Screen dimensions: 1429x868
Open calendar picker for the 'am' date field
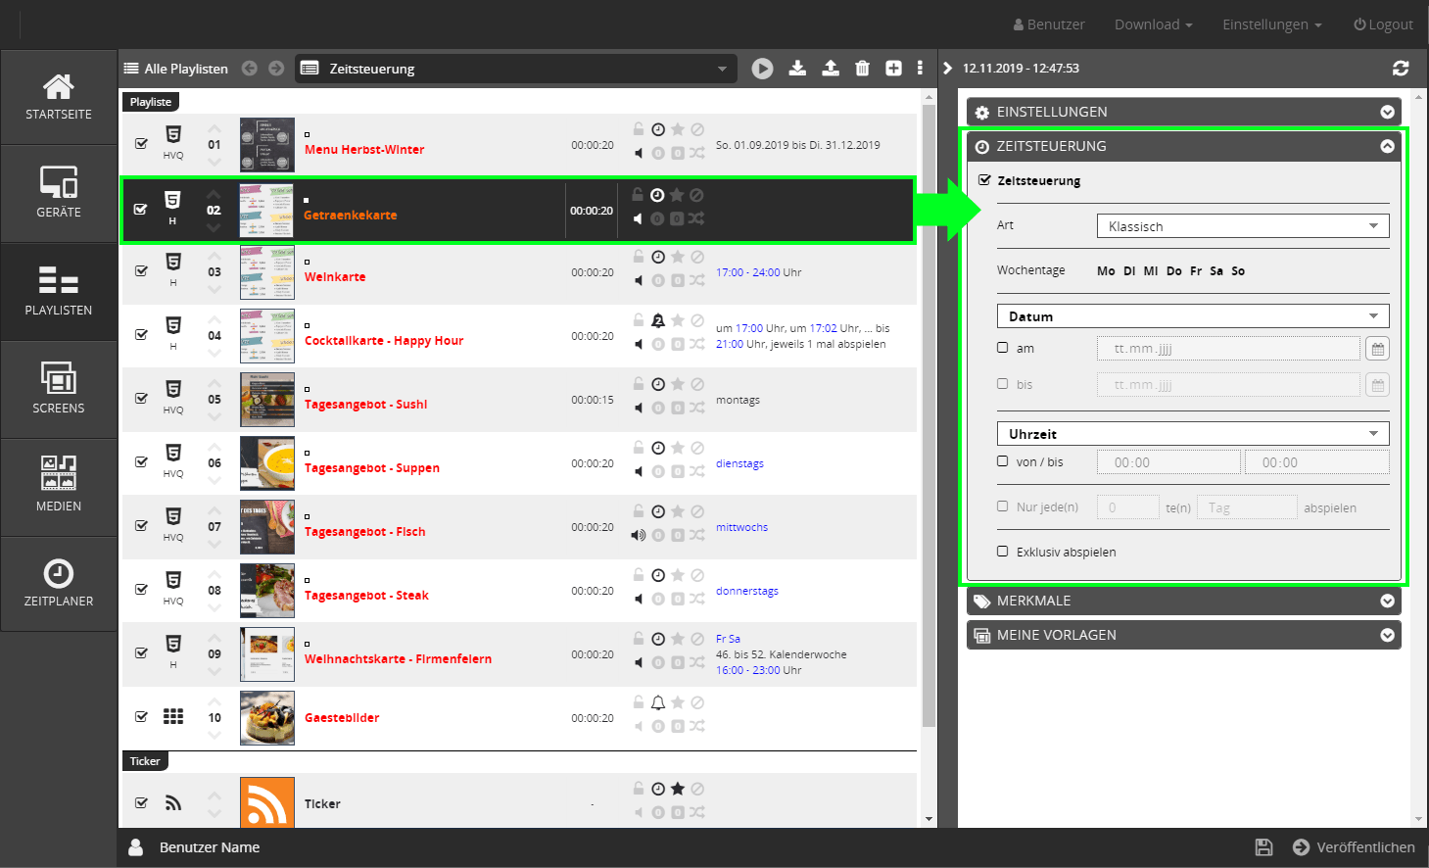(1377, 349)
